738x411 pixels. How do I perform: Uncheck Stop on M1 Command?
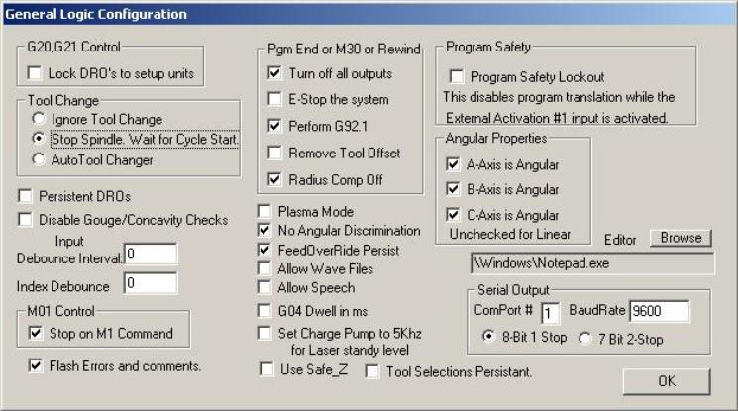(x=36, y=333)
